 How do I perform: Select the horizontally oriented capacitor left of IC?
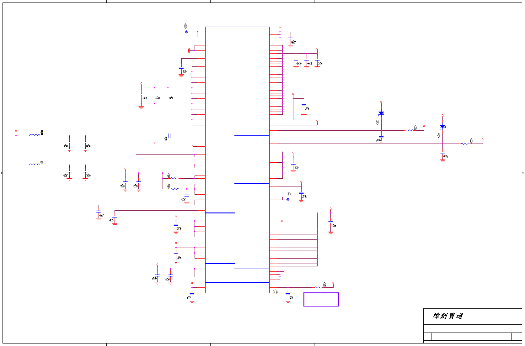pyautogui.click(x=169, y=136)
